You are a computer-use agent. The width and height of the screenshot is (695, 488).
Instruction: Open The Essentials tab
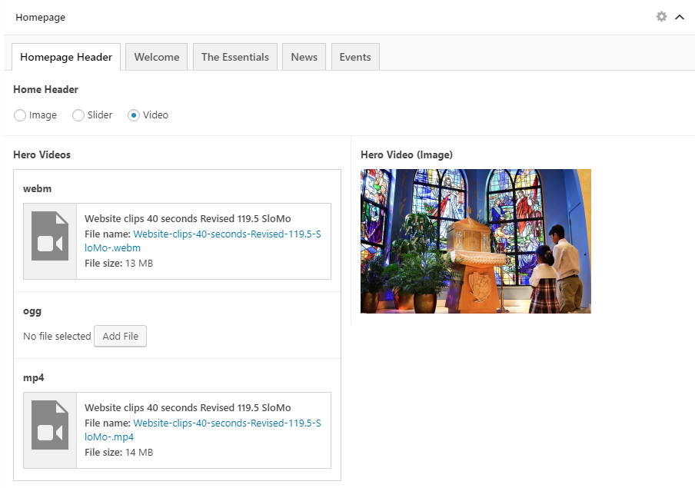235,57
